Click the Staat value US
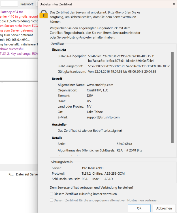Image resolution: width=177 pixels, height=213 pixels. 89,101
